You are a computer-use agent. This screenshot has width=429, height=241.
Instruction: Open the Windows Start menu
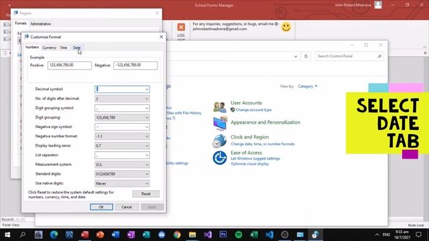pyautogui.click(x=7, y=234)
